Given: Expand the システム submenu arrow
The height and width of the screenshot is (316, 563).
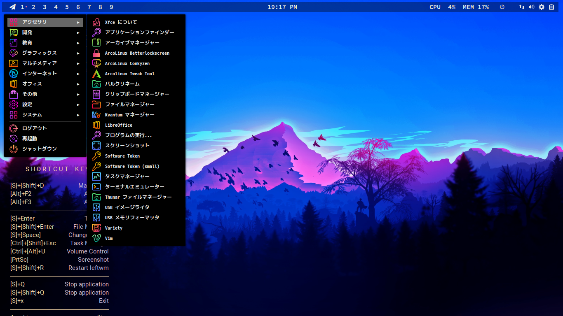Looking at the screenshot, I should point(78,115).
